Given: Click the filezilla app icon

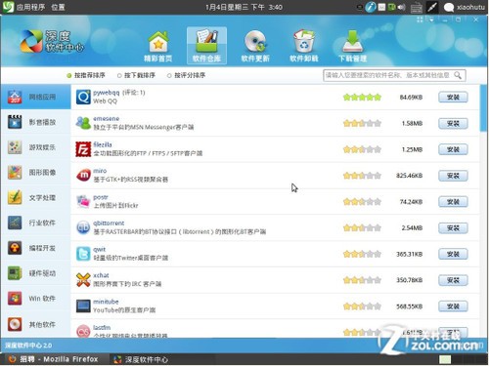Looking at the screenshot, I should [x=83, y=149].
